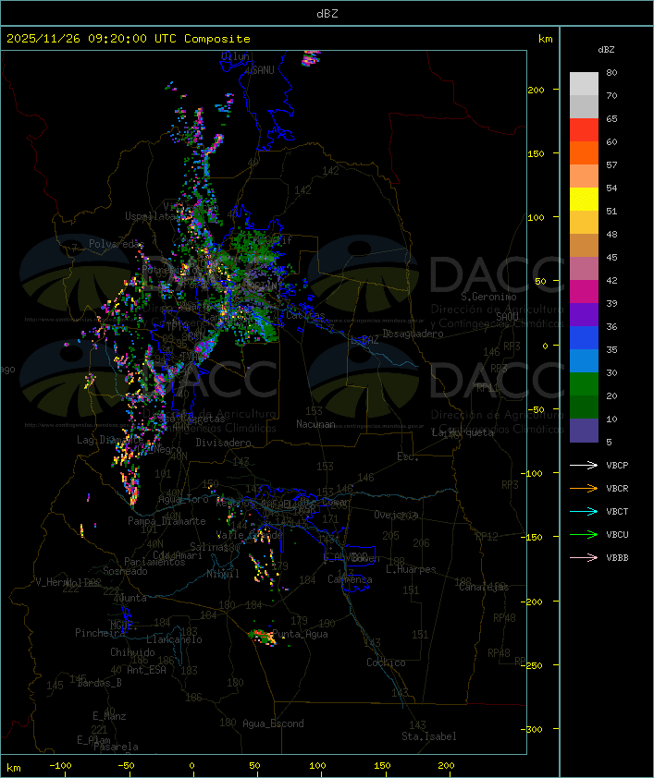The image size is (654, 778).
Task: Click the Uspallata map label
Action: [150, 216]
